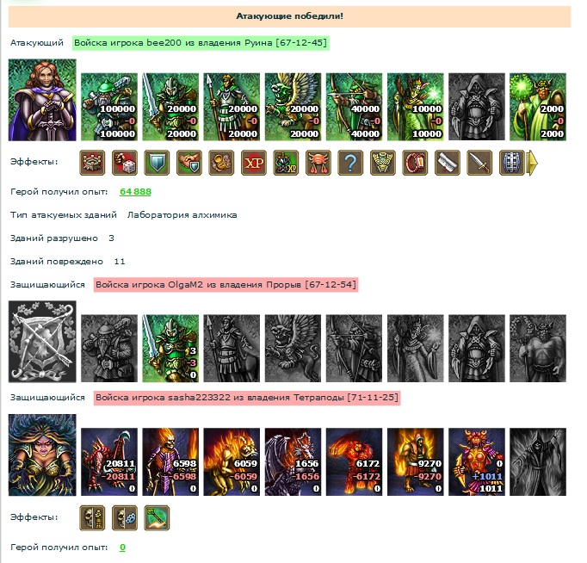Click the castle fortification effect icon
The width and height of the screenshot is (587, 563).
coord(92,163)
